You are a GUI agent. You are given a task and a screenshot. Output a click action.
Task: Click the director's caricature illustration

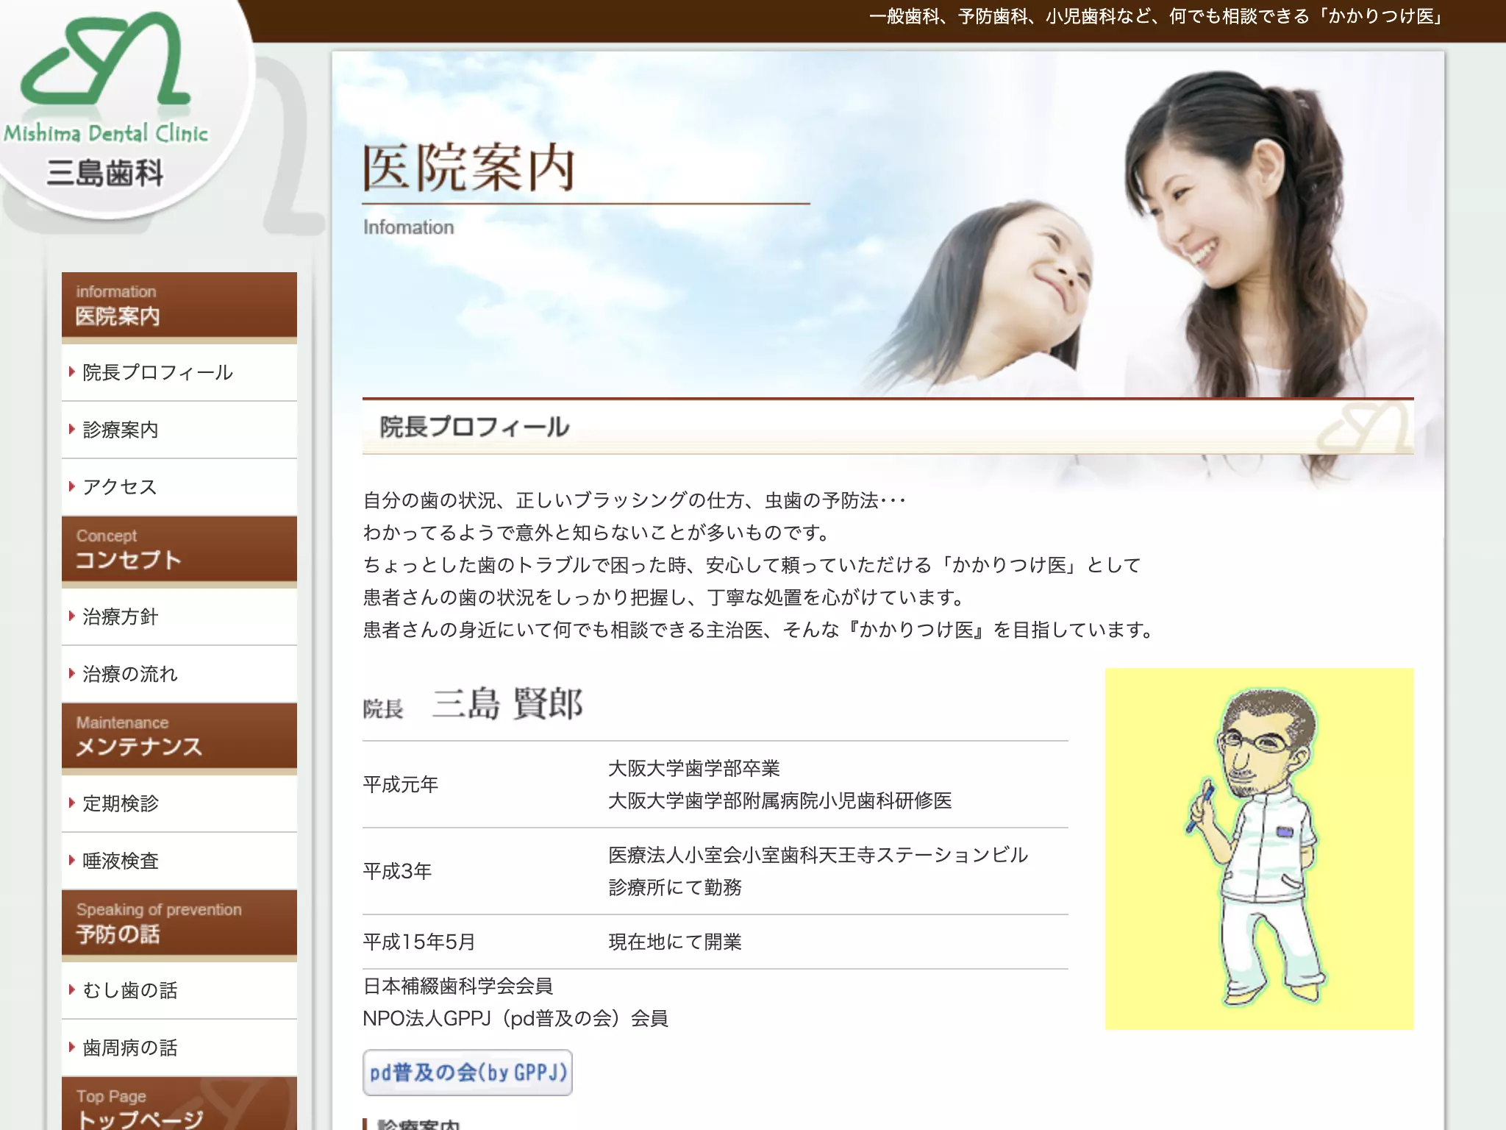[x=1259, y=849]
